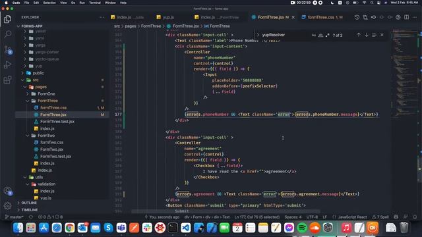The width and height of the screenshot is (422, 237).
Task: Toggle Match Whole Word in find widget
Action: [x=320, y=35]
